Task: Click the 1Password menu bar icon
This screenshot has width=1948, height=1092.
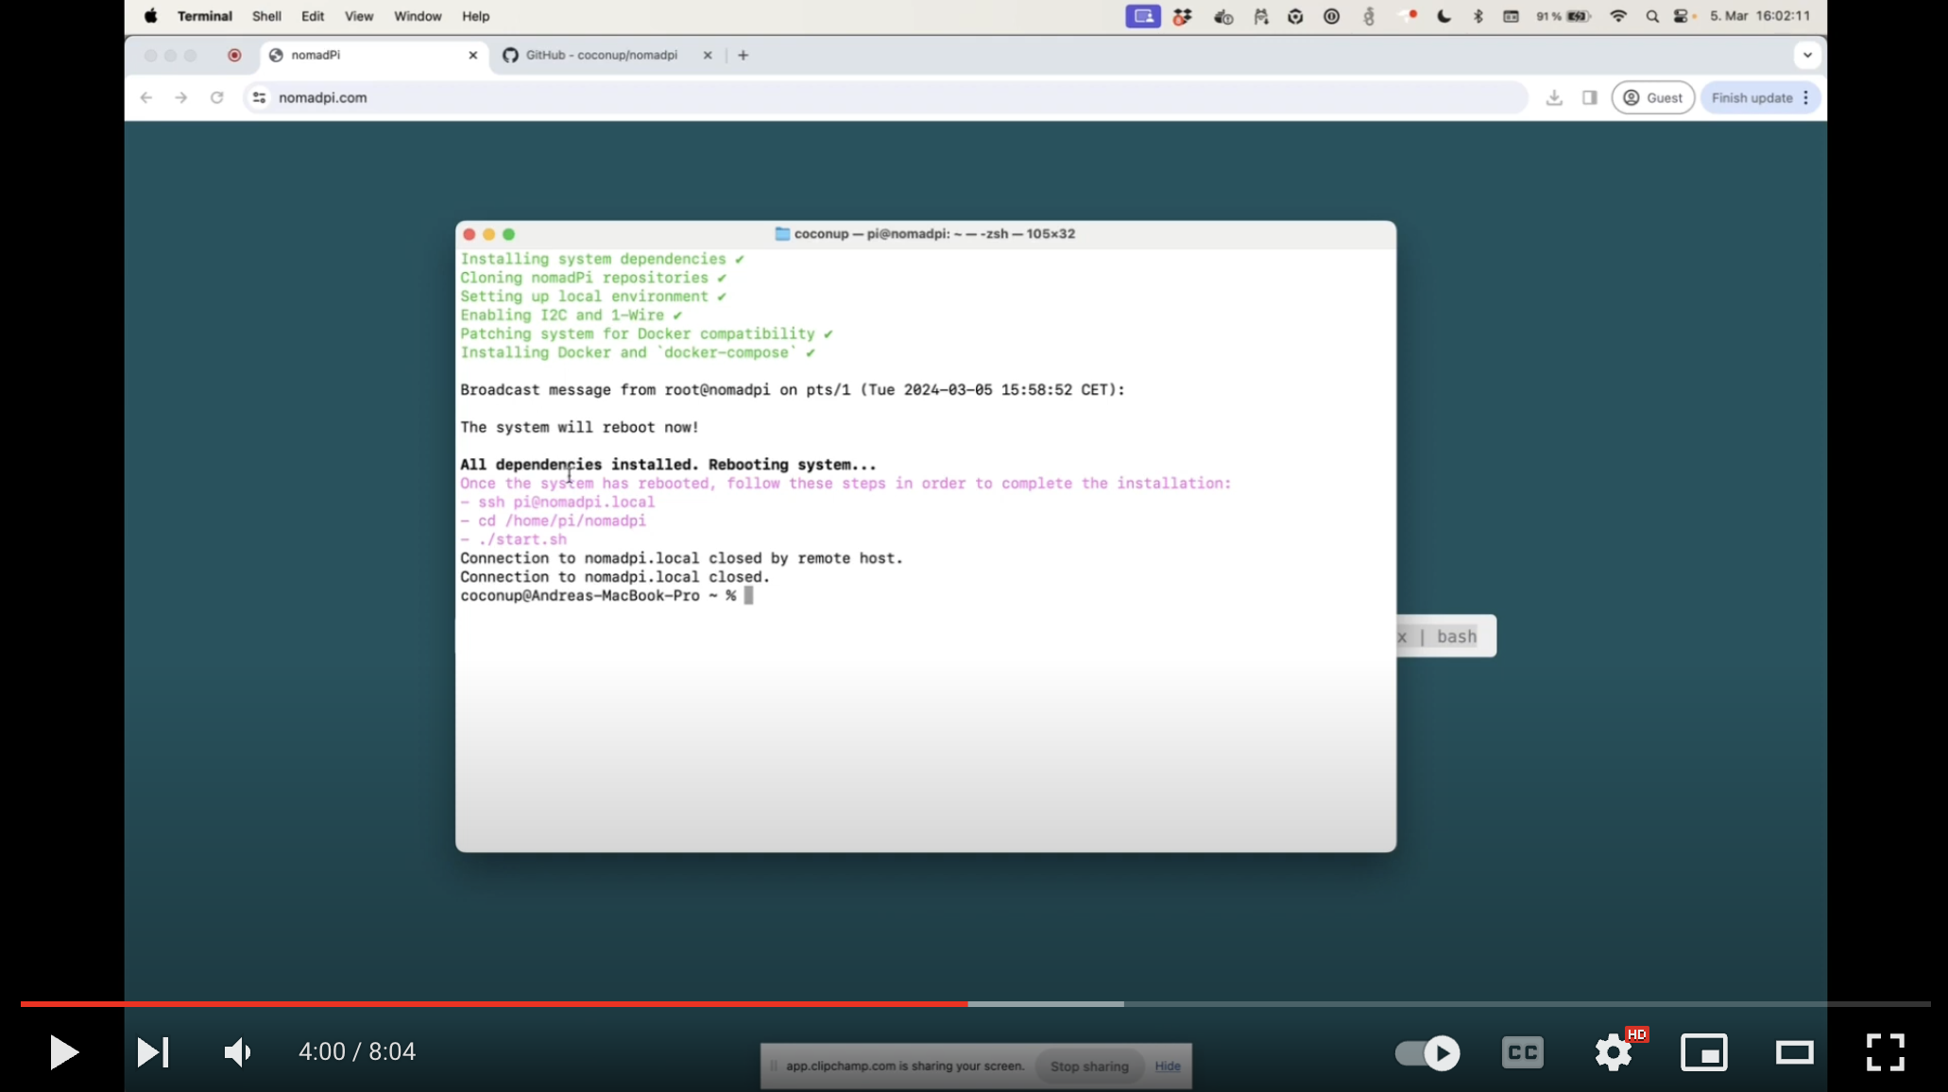Action: pyautogui.click(x=1331, y=16)
